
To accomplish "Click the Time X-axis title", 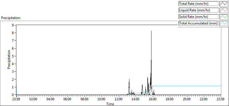I will (110, 104).
